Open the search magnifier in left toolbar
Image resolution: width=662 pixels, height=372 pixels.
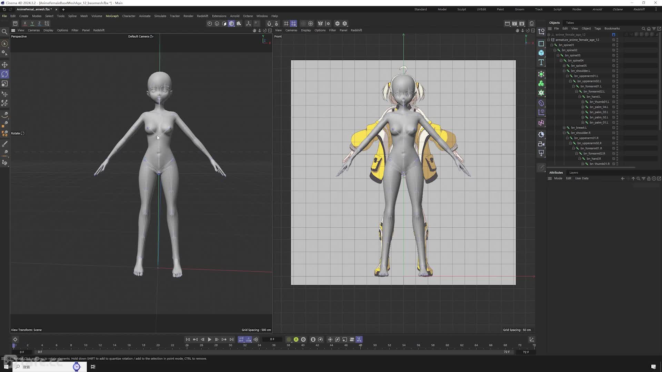pyautogui.click(x=4, y=32)
